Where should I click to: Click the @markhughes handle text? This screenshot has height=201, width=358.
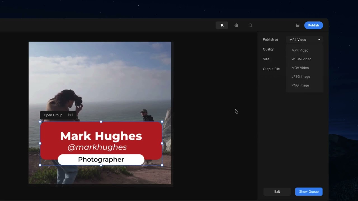[x=97, y=147]
